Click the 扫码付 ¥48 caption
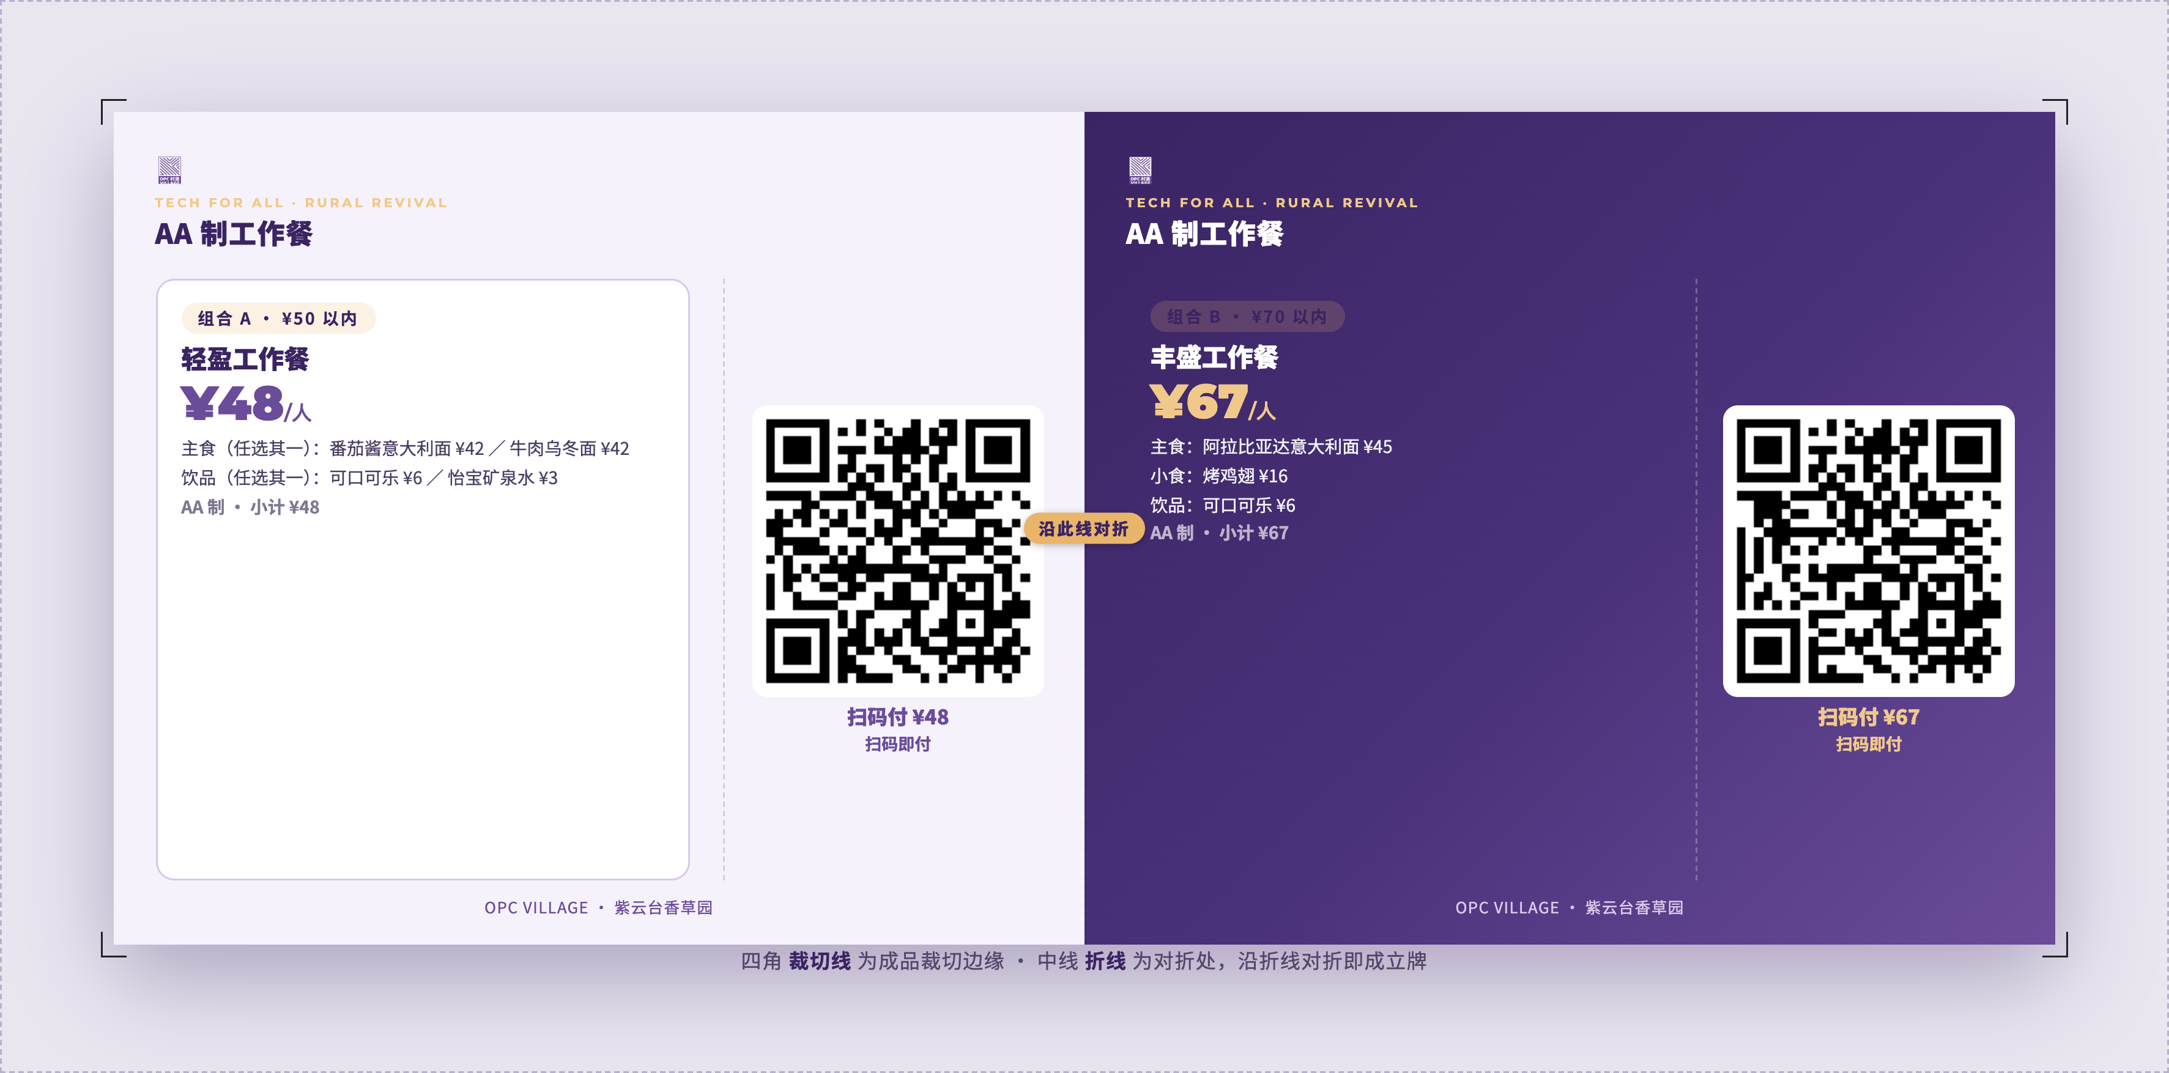The height and width of the screenshot is (1073, 2169). (897, 717)
